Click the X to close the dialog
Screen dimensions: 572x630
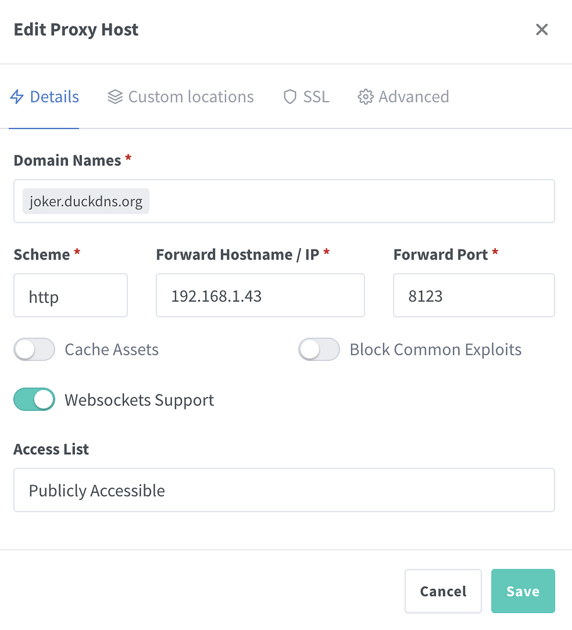coord(542,29)
